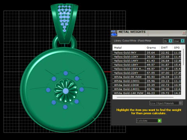
Task: Click the 37.00 DWT value
Action: 165,73
